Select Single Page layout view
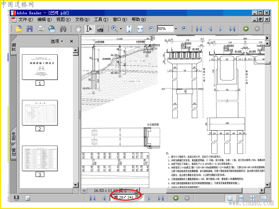The image size is (279, 209). pyautogui.click(x=230, y=198)
